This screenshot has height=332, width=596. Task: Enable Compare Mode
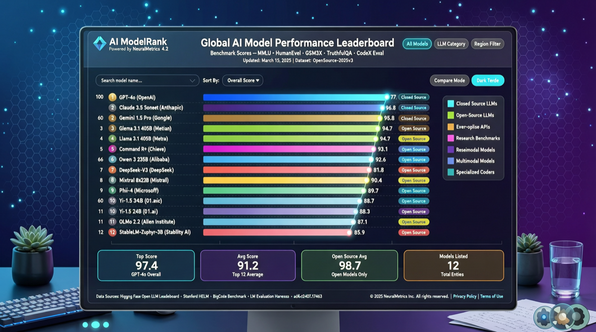(449, 80)
